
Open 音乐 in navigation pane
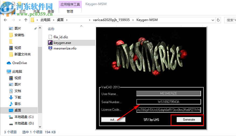pos(17,104)
